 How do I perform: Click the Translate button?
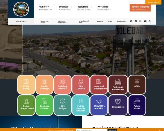(153, 2)
